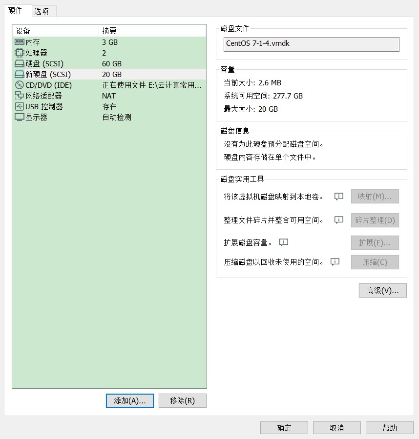Click the 设备 column header

pos(56,31)
